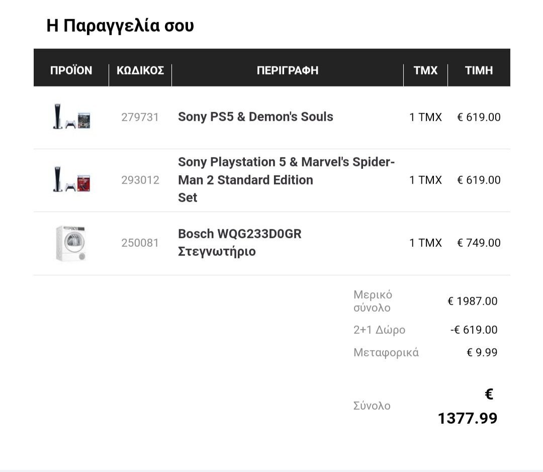The image size is (543, 472).
Task: Open the Bosch WQG233D0GR Στεγνωτήριο description
Action: click(239, 242)
